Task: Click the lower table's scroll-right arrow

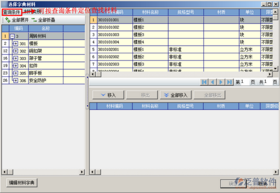Action: coord(276,172)
